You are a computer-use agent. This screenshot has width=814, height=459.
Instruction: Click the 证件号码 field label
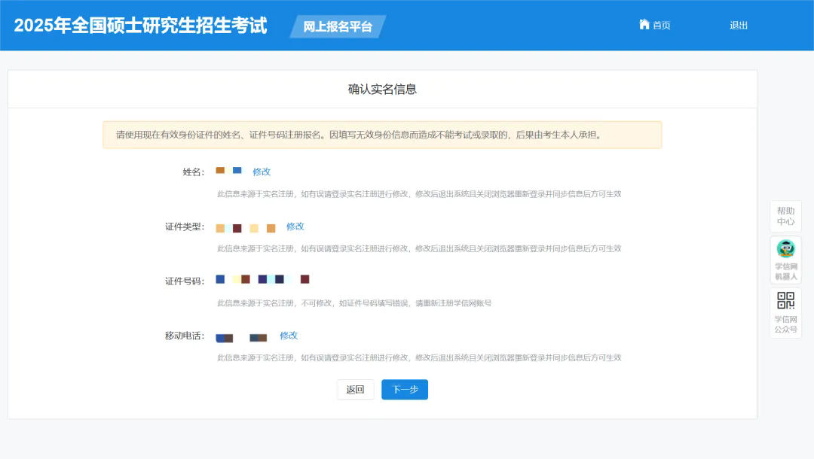click(x=185, y=281)
